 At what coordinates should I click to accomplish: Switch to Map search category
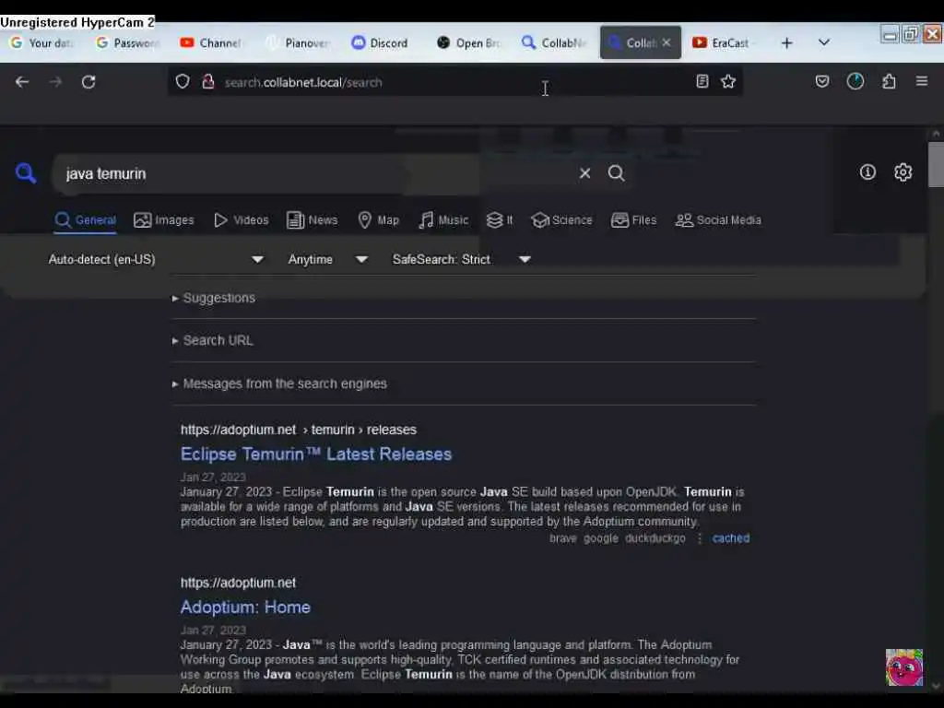378,220
